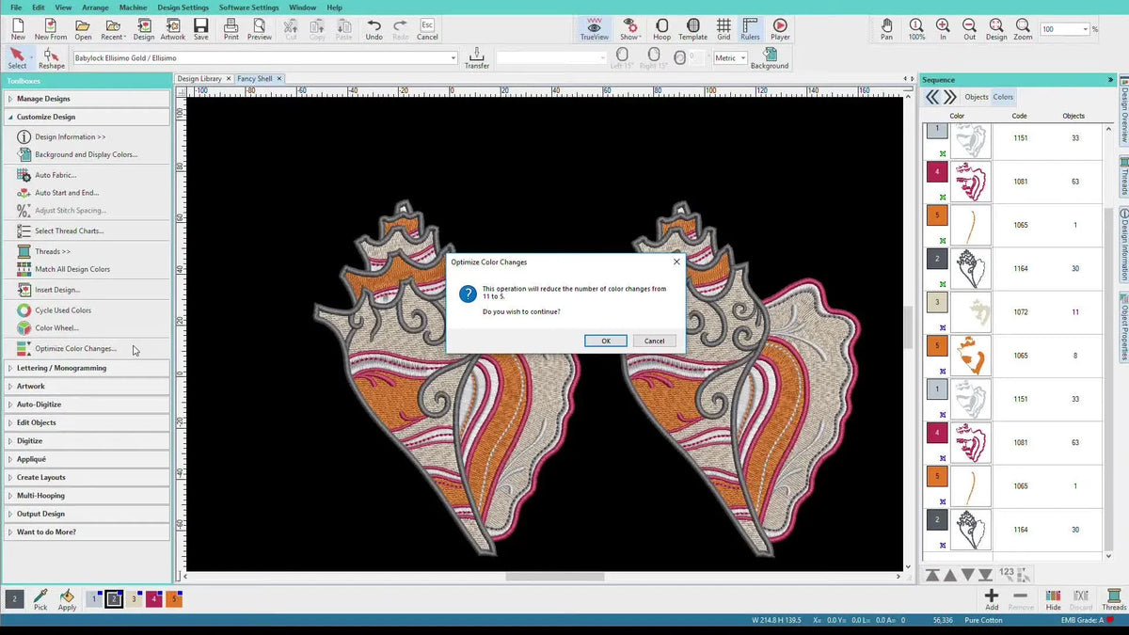
Task: Click OK in Optimize Color Changes dialog
Action: 606,341
